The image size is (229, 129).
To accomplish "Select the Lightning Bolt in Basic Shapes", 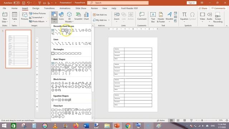I will [76, 70].
